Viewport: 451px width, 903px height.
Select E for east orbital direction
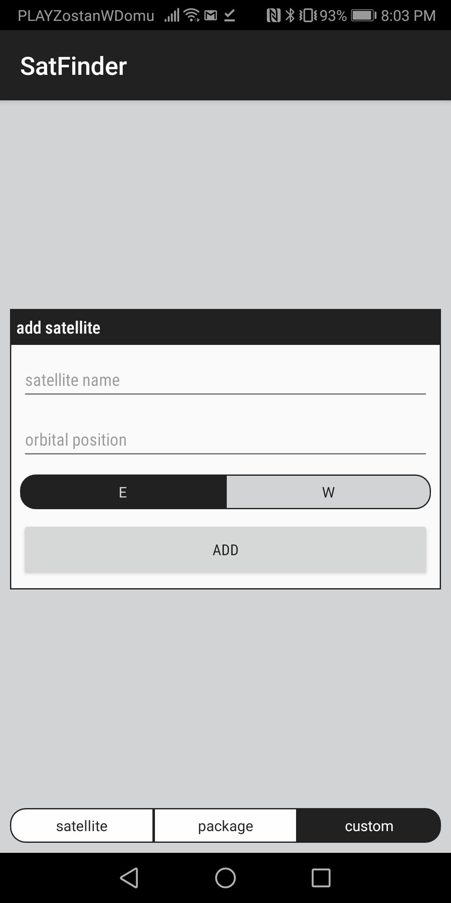point(123,492)
